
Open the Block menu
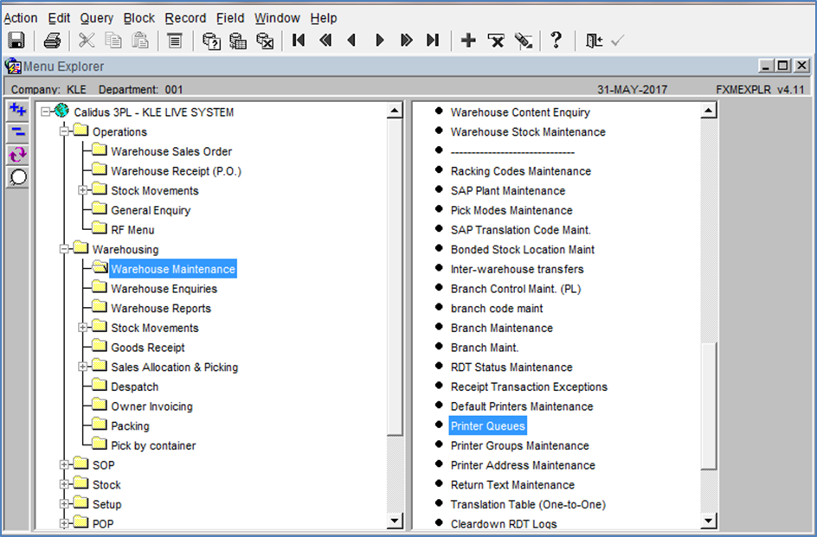(139, 17)
